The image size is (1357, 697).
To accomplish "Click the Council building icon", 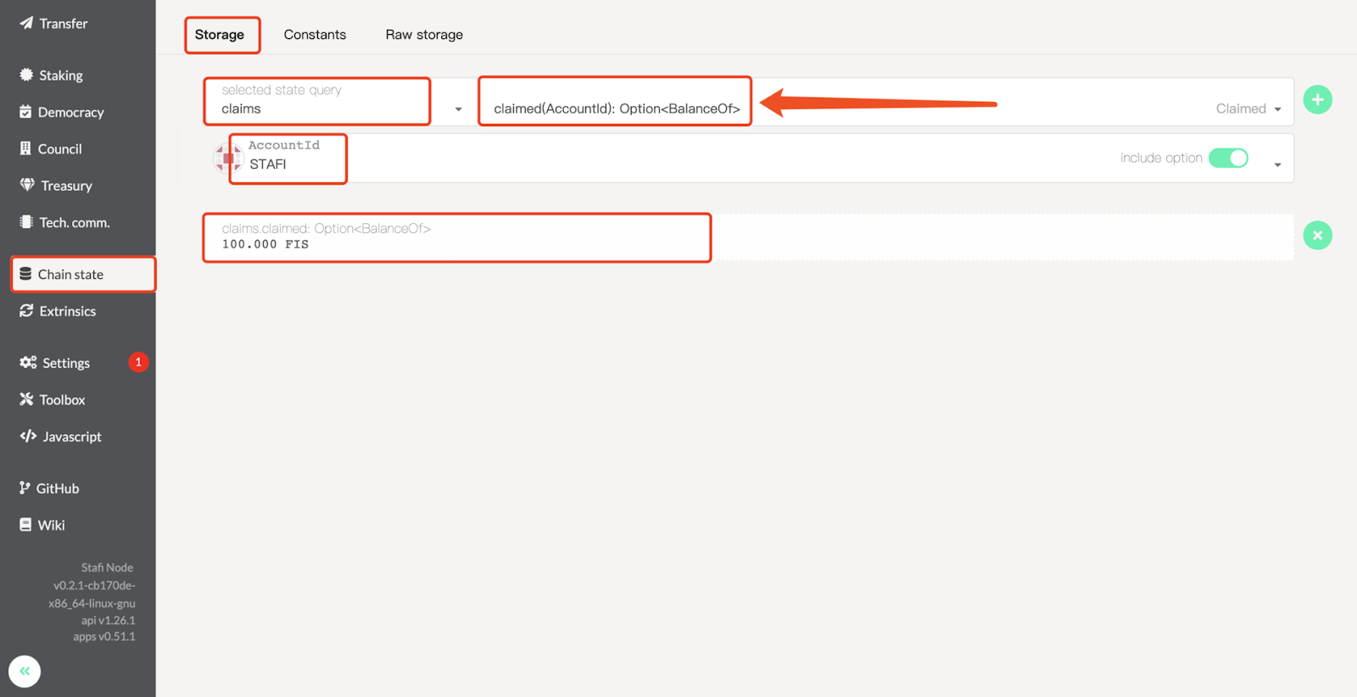I will click(x=25, y=148).
